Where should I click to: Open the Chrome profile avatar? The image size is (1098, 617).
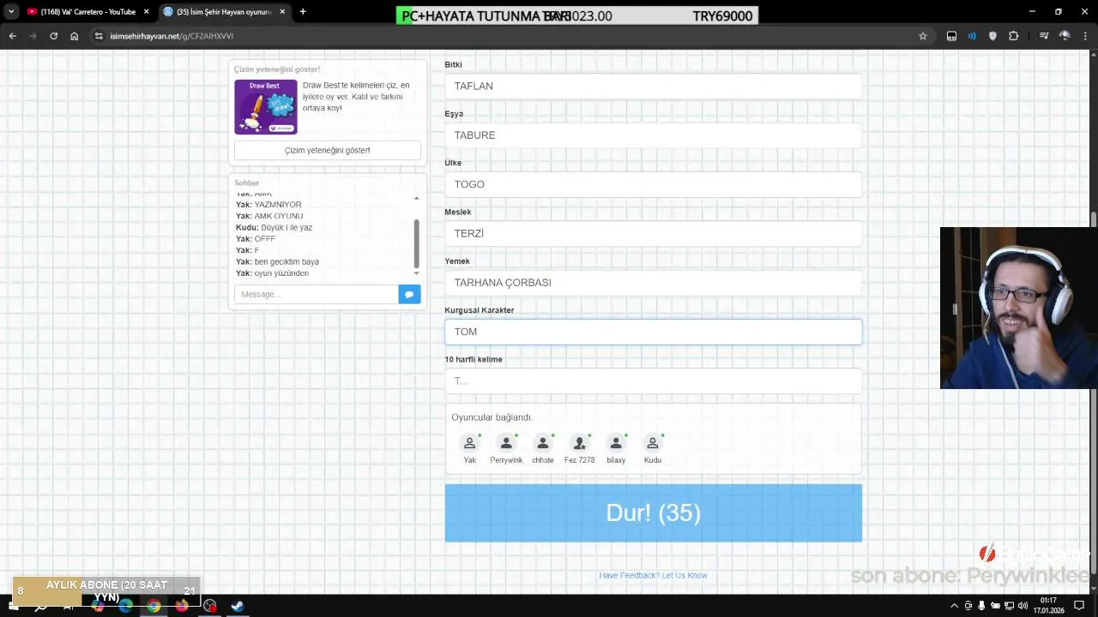coord(1065,36)
